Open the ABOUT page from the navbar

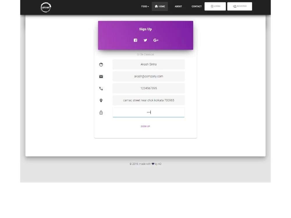178,6
